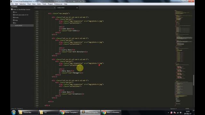Open the Project menu
The width and height of the screenshot is (205, 115).
50,4
